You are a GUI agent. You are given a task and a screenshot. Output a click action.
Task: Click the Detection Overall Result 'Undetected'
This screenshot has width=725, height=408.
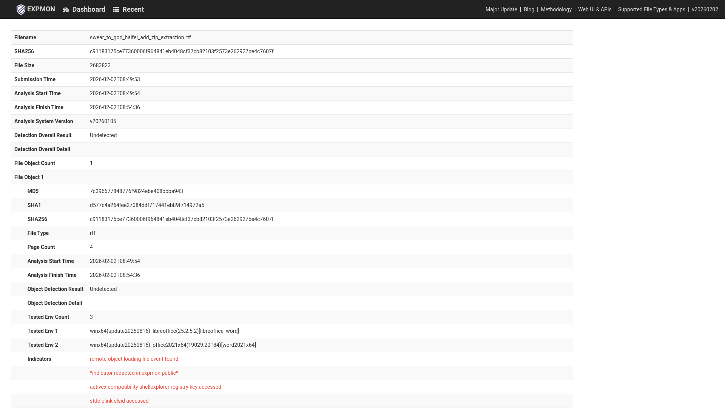[103, 135]
